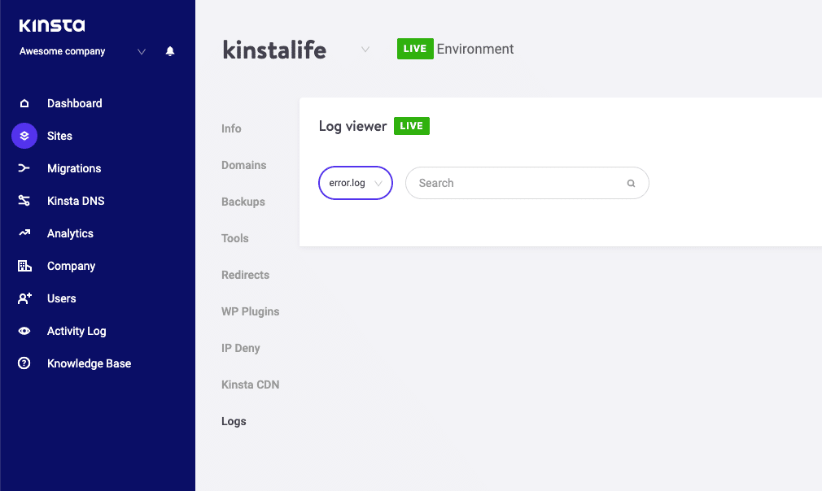
Task: Open the notification bell
Action: click(x=169, y=50)
